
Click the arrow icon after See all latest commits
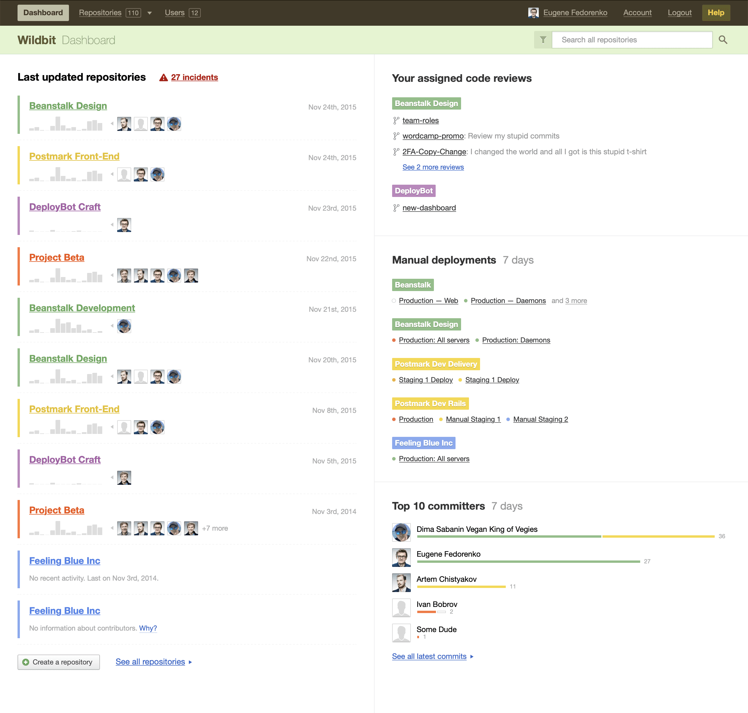pyautogui.click(x=472, y=656)
